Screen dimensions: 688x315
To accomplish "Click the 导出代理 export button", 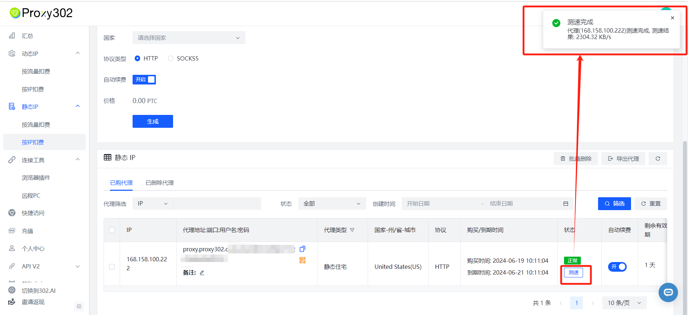I will click(x=623, y=159).
